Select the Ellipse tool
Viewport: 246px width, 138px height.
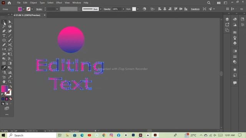[4, 40]
